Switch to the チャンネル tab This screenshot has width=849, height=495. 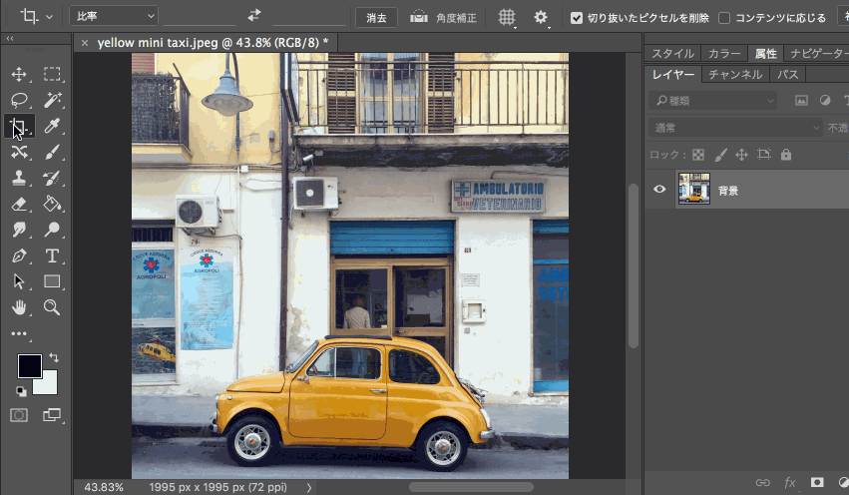click(734, 75)
